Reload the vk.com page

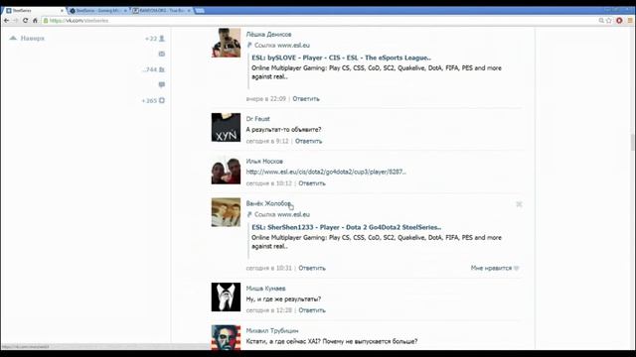pyautogui.click(x=25, y=20)
